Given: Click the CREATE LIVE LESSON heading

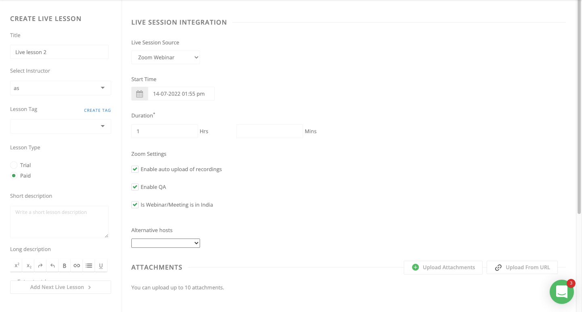Looking at the screenshot, I should pos(46,19).
